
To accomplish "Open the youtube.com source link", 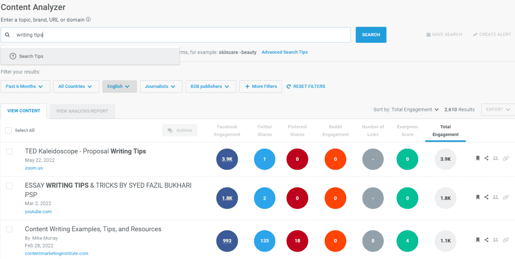I will click(x=38, y=212).
